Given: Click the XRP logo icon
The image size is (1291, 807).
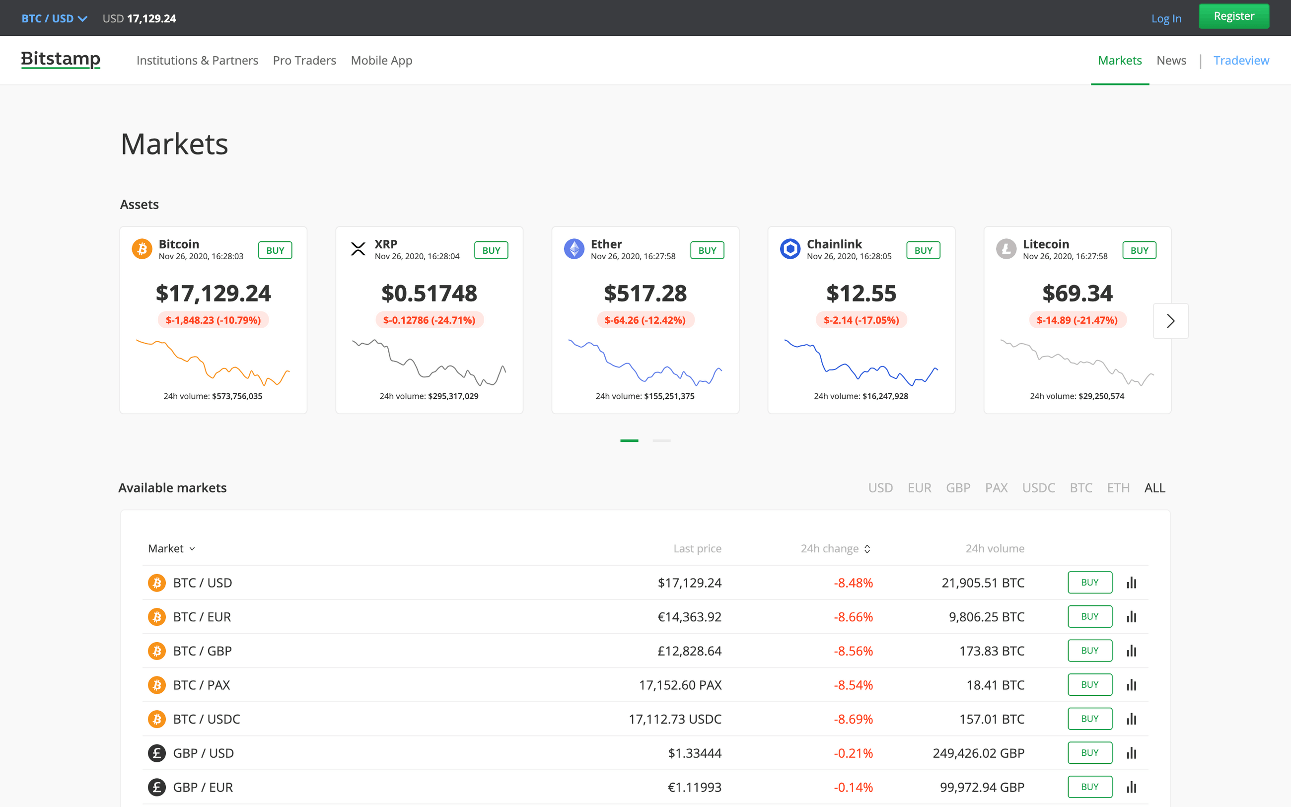Looking at the screenshot, I should (358, 249).
